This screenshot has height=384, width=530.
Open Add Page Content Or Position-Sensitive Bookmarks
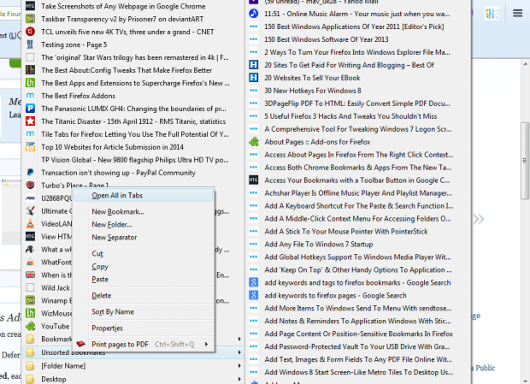359,334
